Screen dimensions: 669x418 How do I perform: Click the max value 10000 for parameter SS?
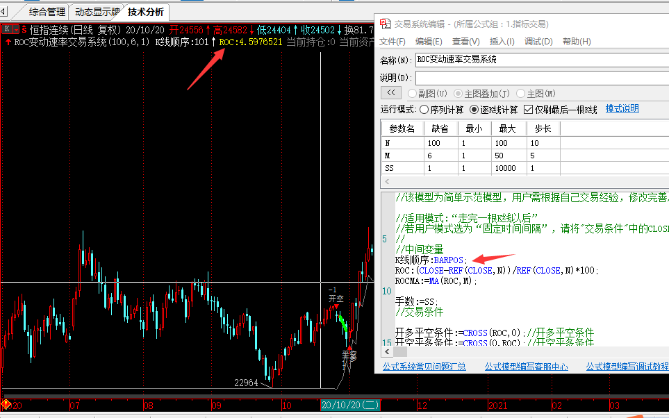509,168
